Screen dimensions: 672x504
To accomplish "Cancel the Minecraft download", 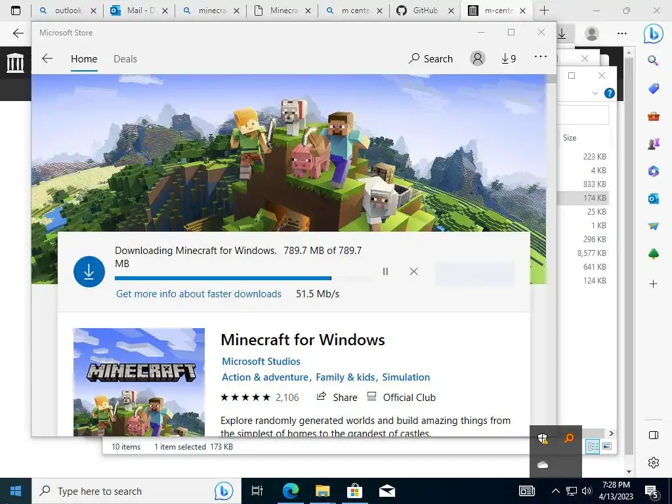I will (413, 271).
